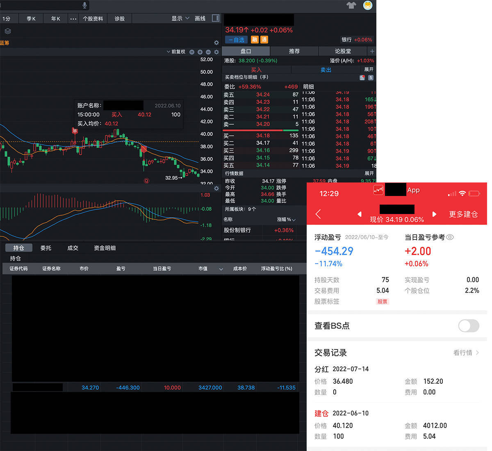This screenshot has width=492, height=451.
Task: Select the 资金明细 tab
Action: [x=105, y=248]
